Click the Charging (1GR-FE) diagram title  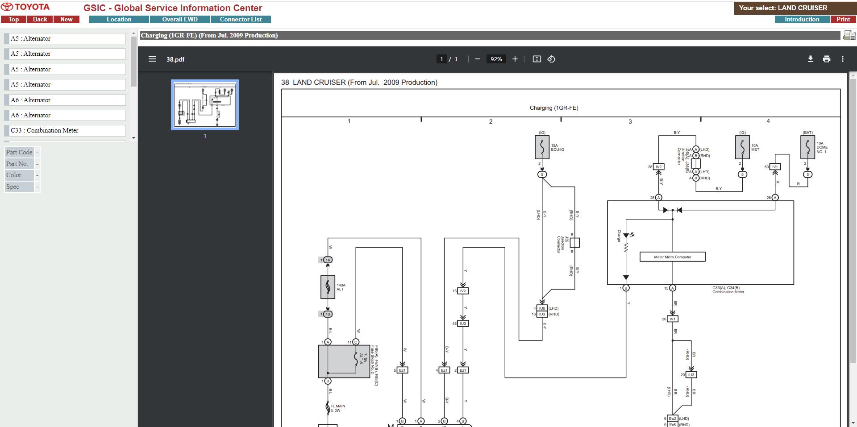(x=554, y=108)
